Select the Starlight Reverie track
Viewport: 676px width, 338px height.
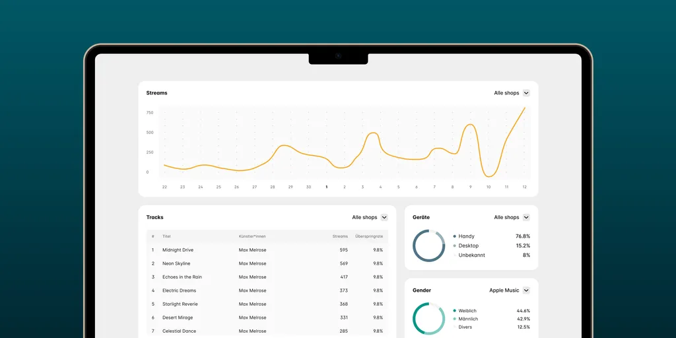[x=180, y=304]
